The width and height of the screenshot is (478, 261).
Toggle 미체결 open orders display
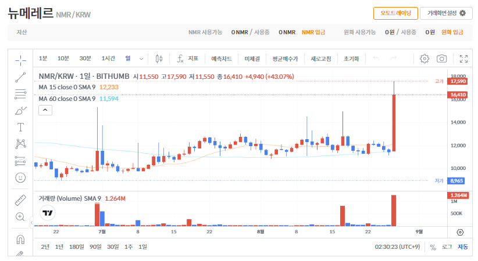(252, 59)
